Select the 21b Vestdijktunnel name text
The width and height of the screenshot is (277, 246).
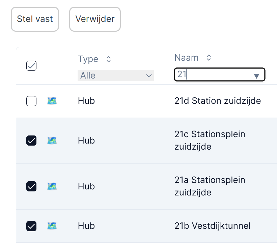pos(213,225)
